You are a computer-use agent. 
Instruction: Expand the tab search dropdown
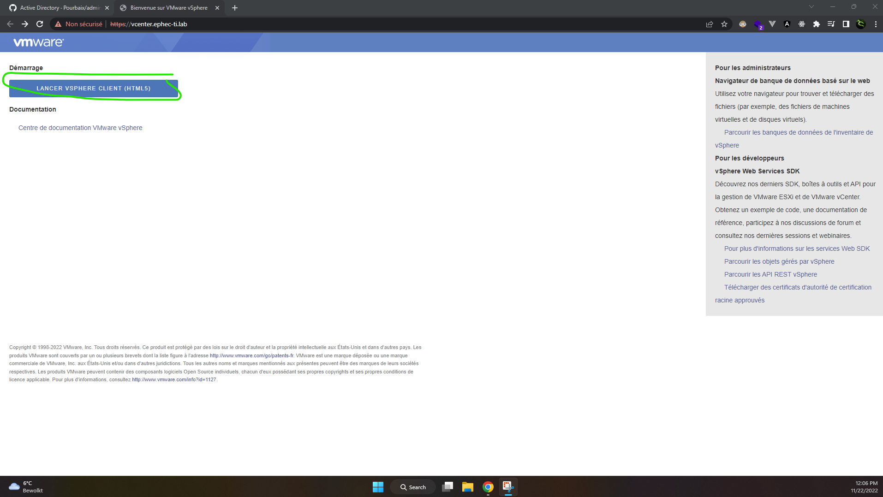click(811, 6)
